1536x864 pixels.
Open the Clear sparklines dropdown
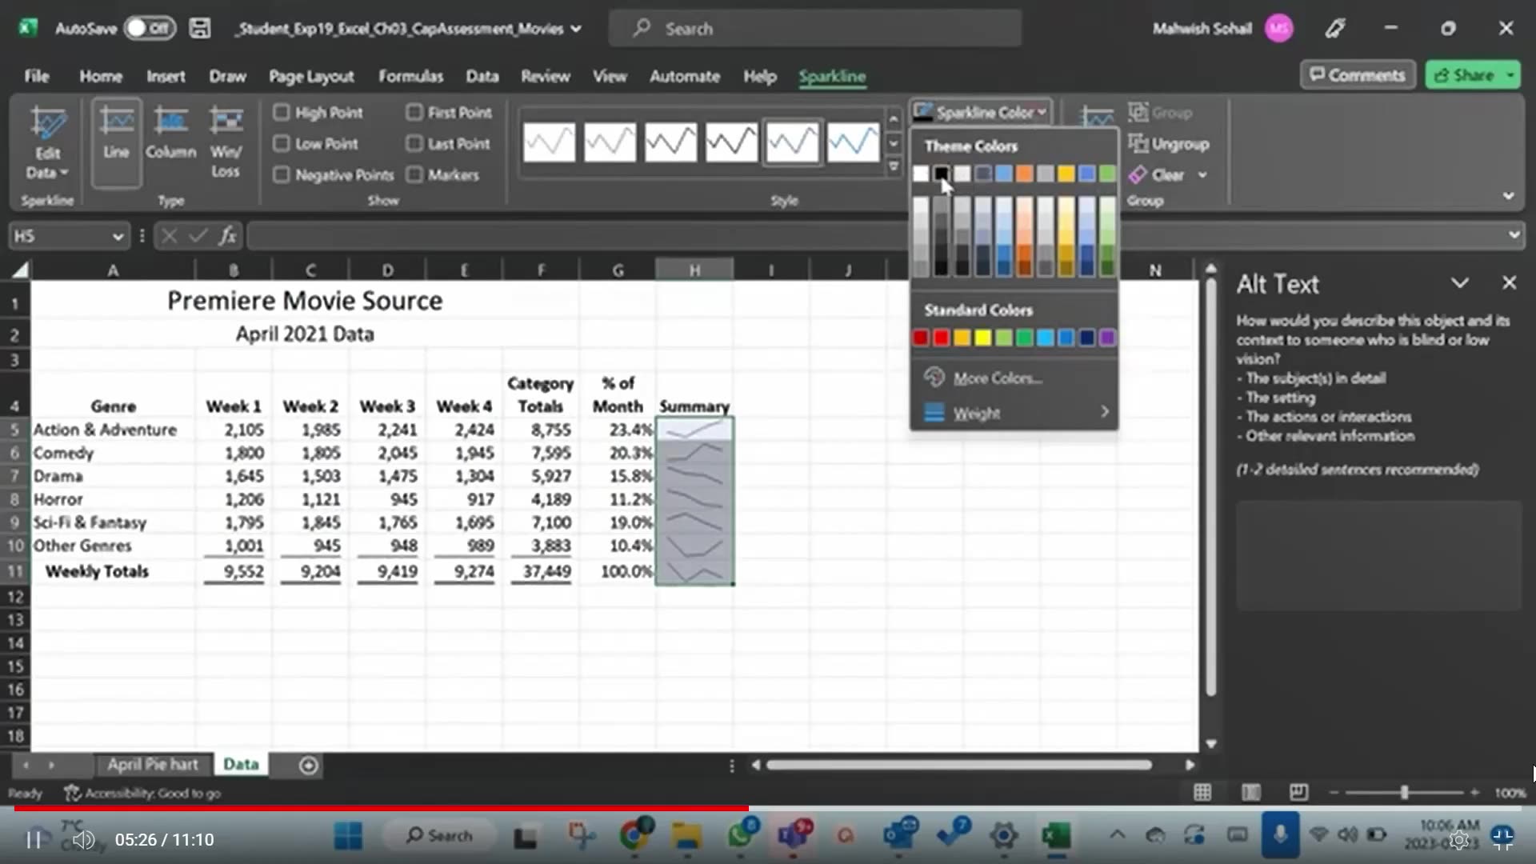pos(1202,174)
